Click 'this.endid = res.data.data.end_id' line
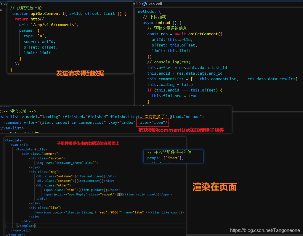This screenshot has height=236, width=303. pyautogui.click(x=185, y=73)
